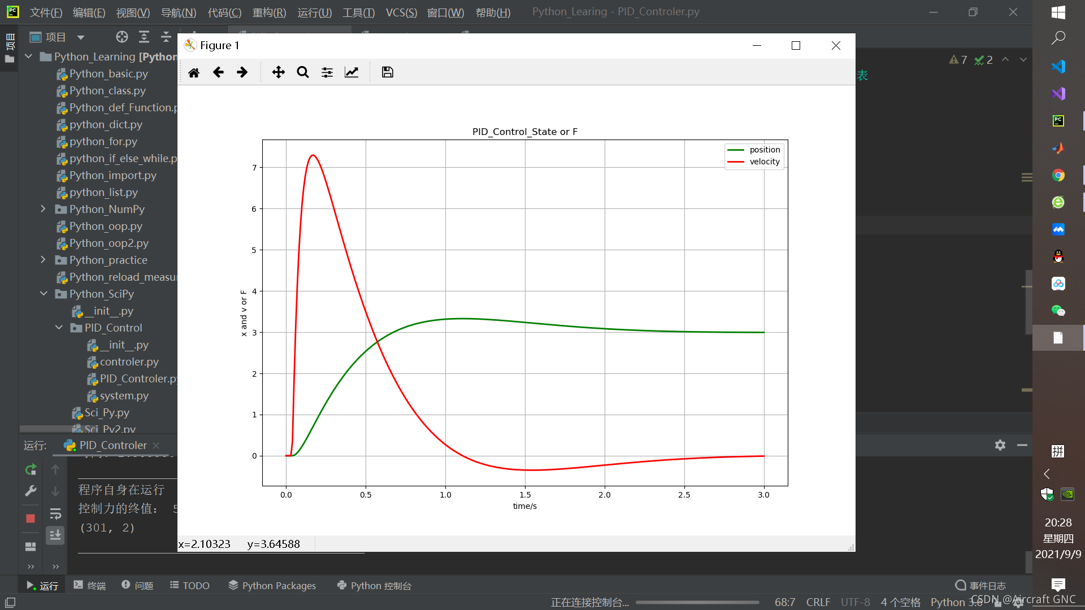Image resolution: width=1085 pixels, height=610 pixels.
Task: Toggle the Zoom to rectangle tool
Action: coord(303,72)
